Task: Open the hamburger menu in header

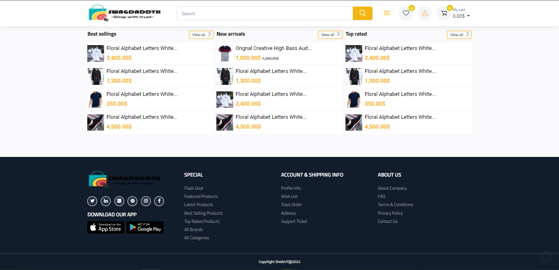Action: point(387,13)
